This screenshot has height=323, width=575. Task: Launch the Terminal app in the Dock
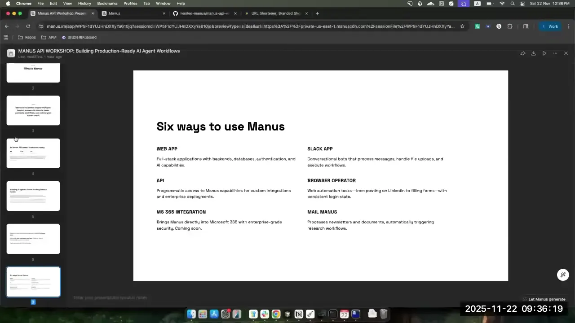coord(333,314)
